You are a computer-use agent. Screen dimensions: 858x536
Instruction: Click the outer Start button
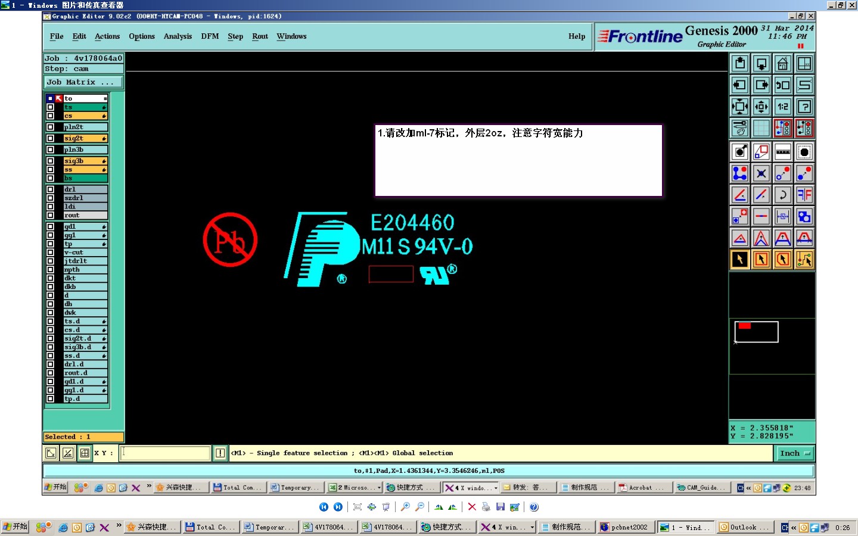[x=15, y=527]
